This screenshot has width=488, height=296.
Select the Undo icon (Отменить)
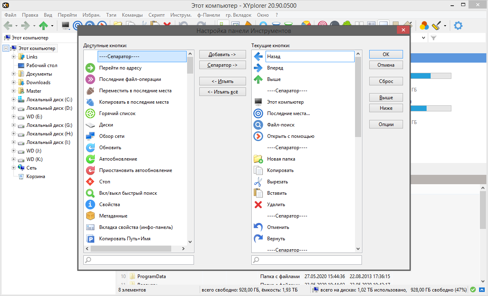pyautogui.click(x=258, y=227)
